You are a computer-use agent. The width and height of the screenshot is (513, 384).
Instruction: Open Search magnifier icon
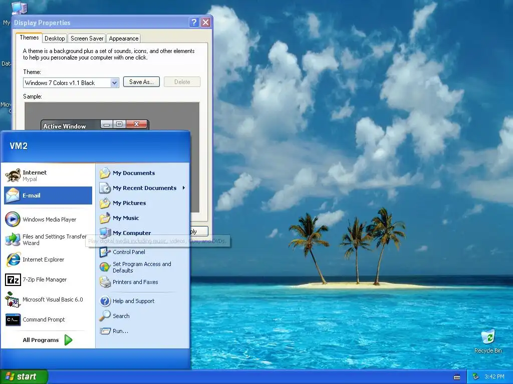point(105,316)
